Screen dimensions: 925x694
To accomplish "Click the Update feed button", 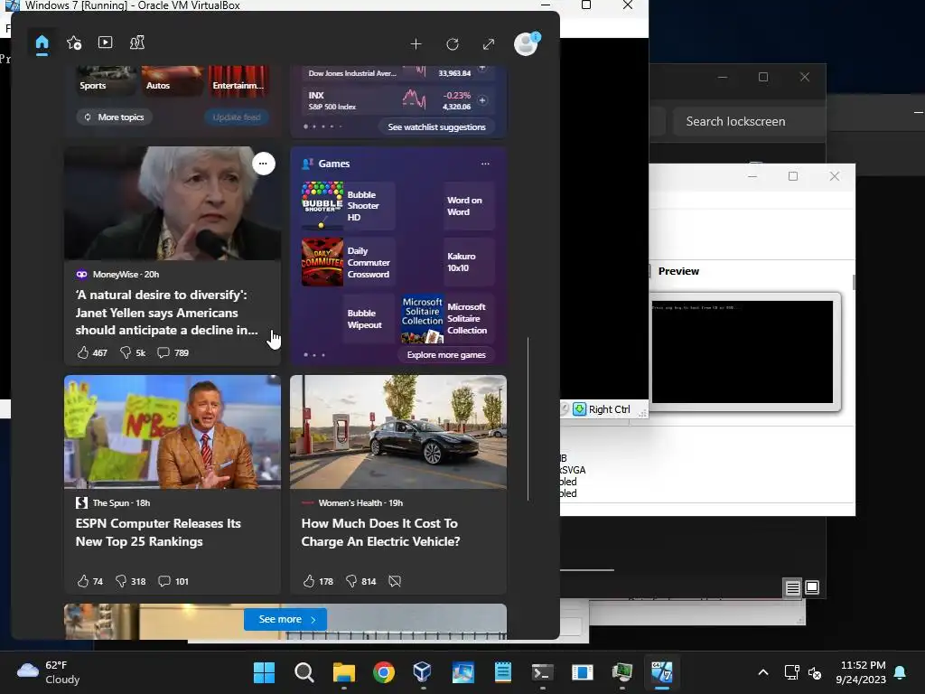I will [237, 117].
